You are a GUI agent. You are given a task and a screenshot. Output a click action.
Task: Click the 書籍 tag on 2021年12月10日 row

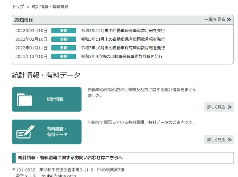pyautogui.click(x=64, y=56)
